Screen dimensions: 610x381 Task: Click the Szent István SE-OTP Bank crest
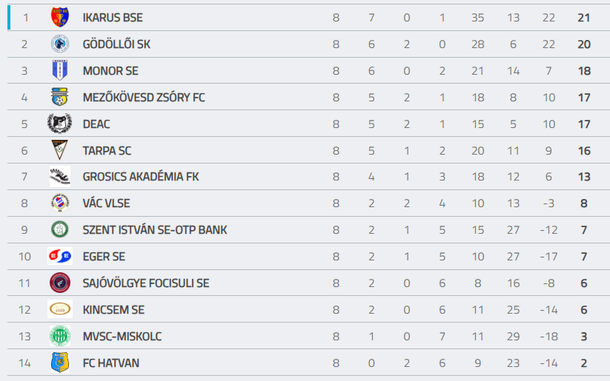[x=59, y=230]
